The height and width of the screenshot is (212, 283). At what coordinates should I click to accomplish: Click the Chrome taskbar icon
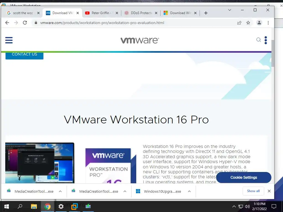48,206
